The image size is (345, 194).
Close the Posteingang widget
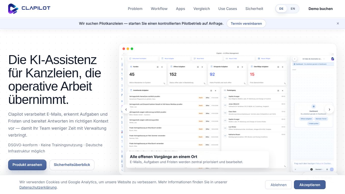point(283,91)
